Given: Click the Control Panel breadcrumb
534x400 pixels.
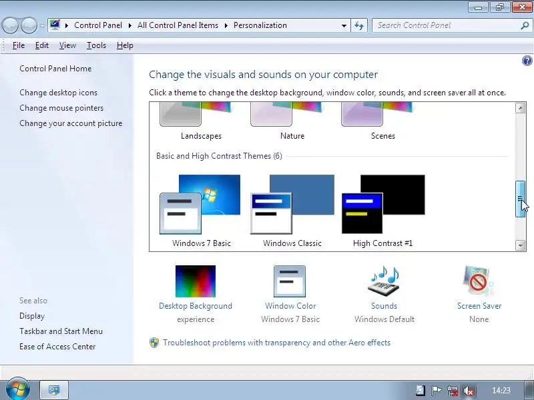Looking at the screenshot, I should [98, 25].
